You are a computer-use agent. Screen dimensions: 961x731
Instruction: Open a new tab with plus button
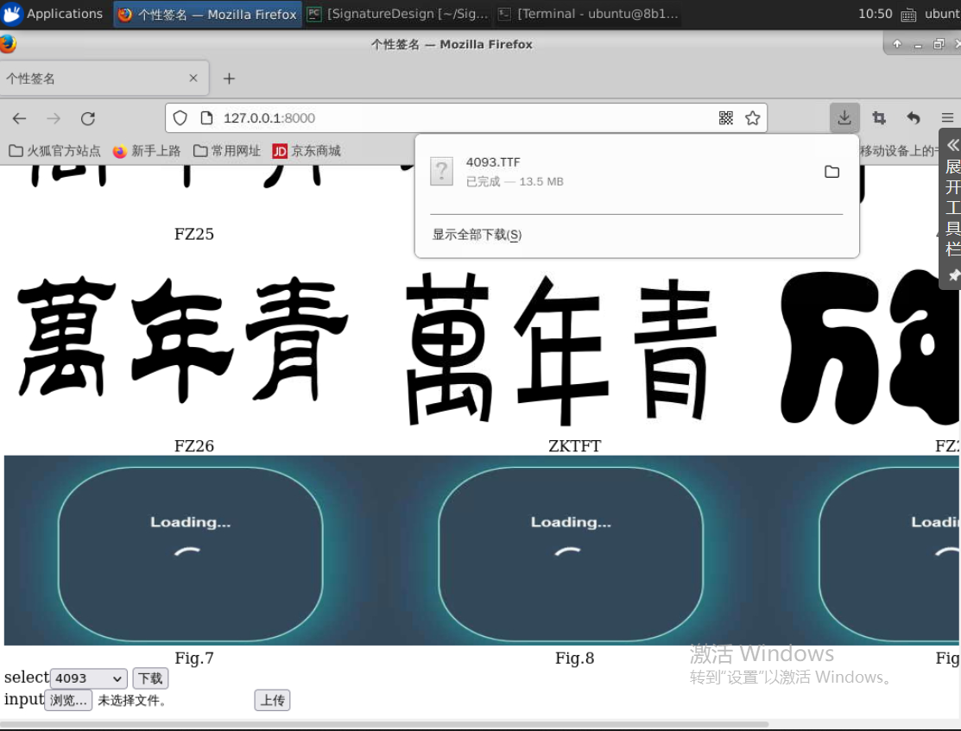229,79
